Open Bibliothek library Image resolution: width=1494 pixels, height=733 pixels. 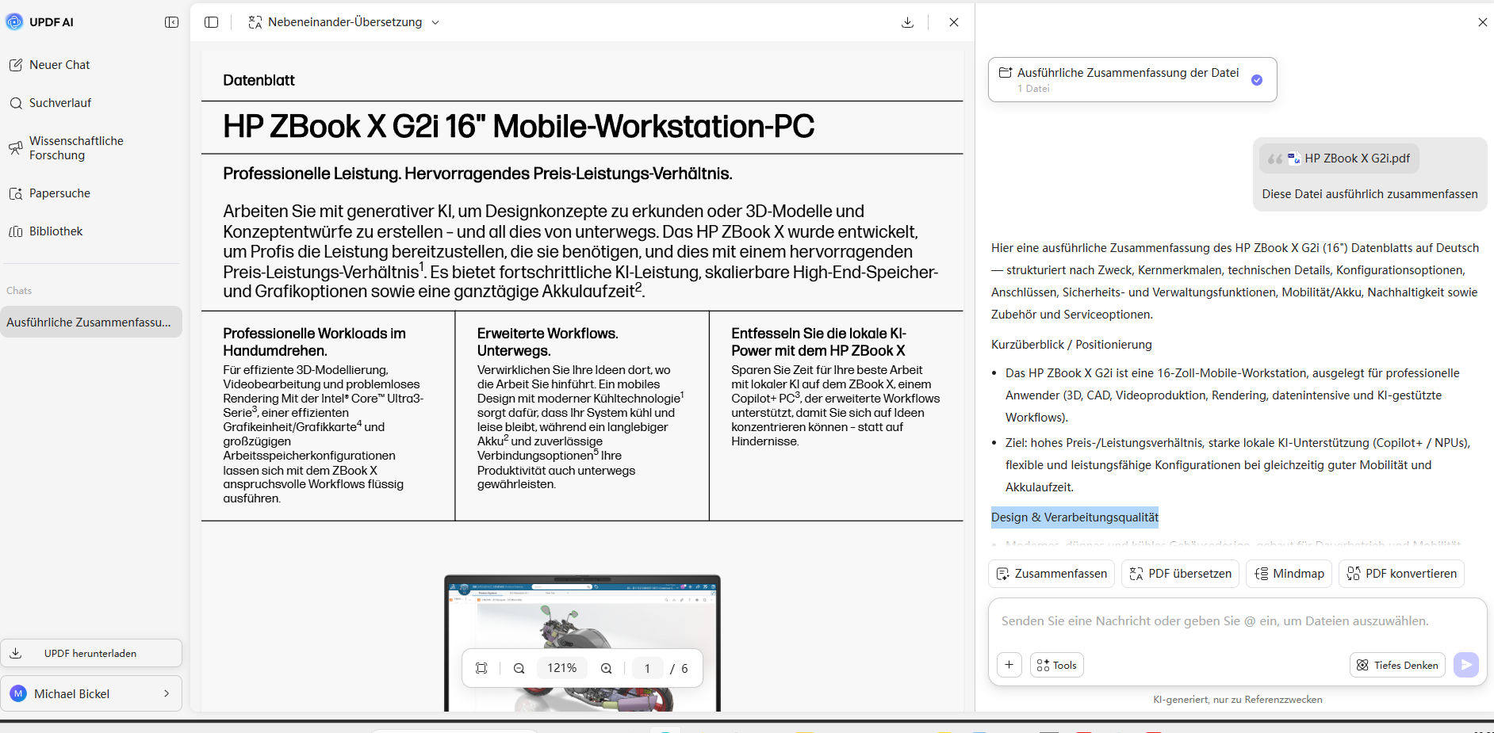click(x=56, y=231)
